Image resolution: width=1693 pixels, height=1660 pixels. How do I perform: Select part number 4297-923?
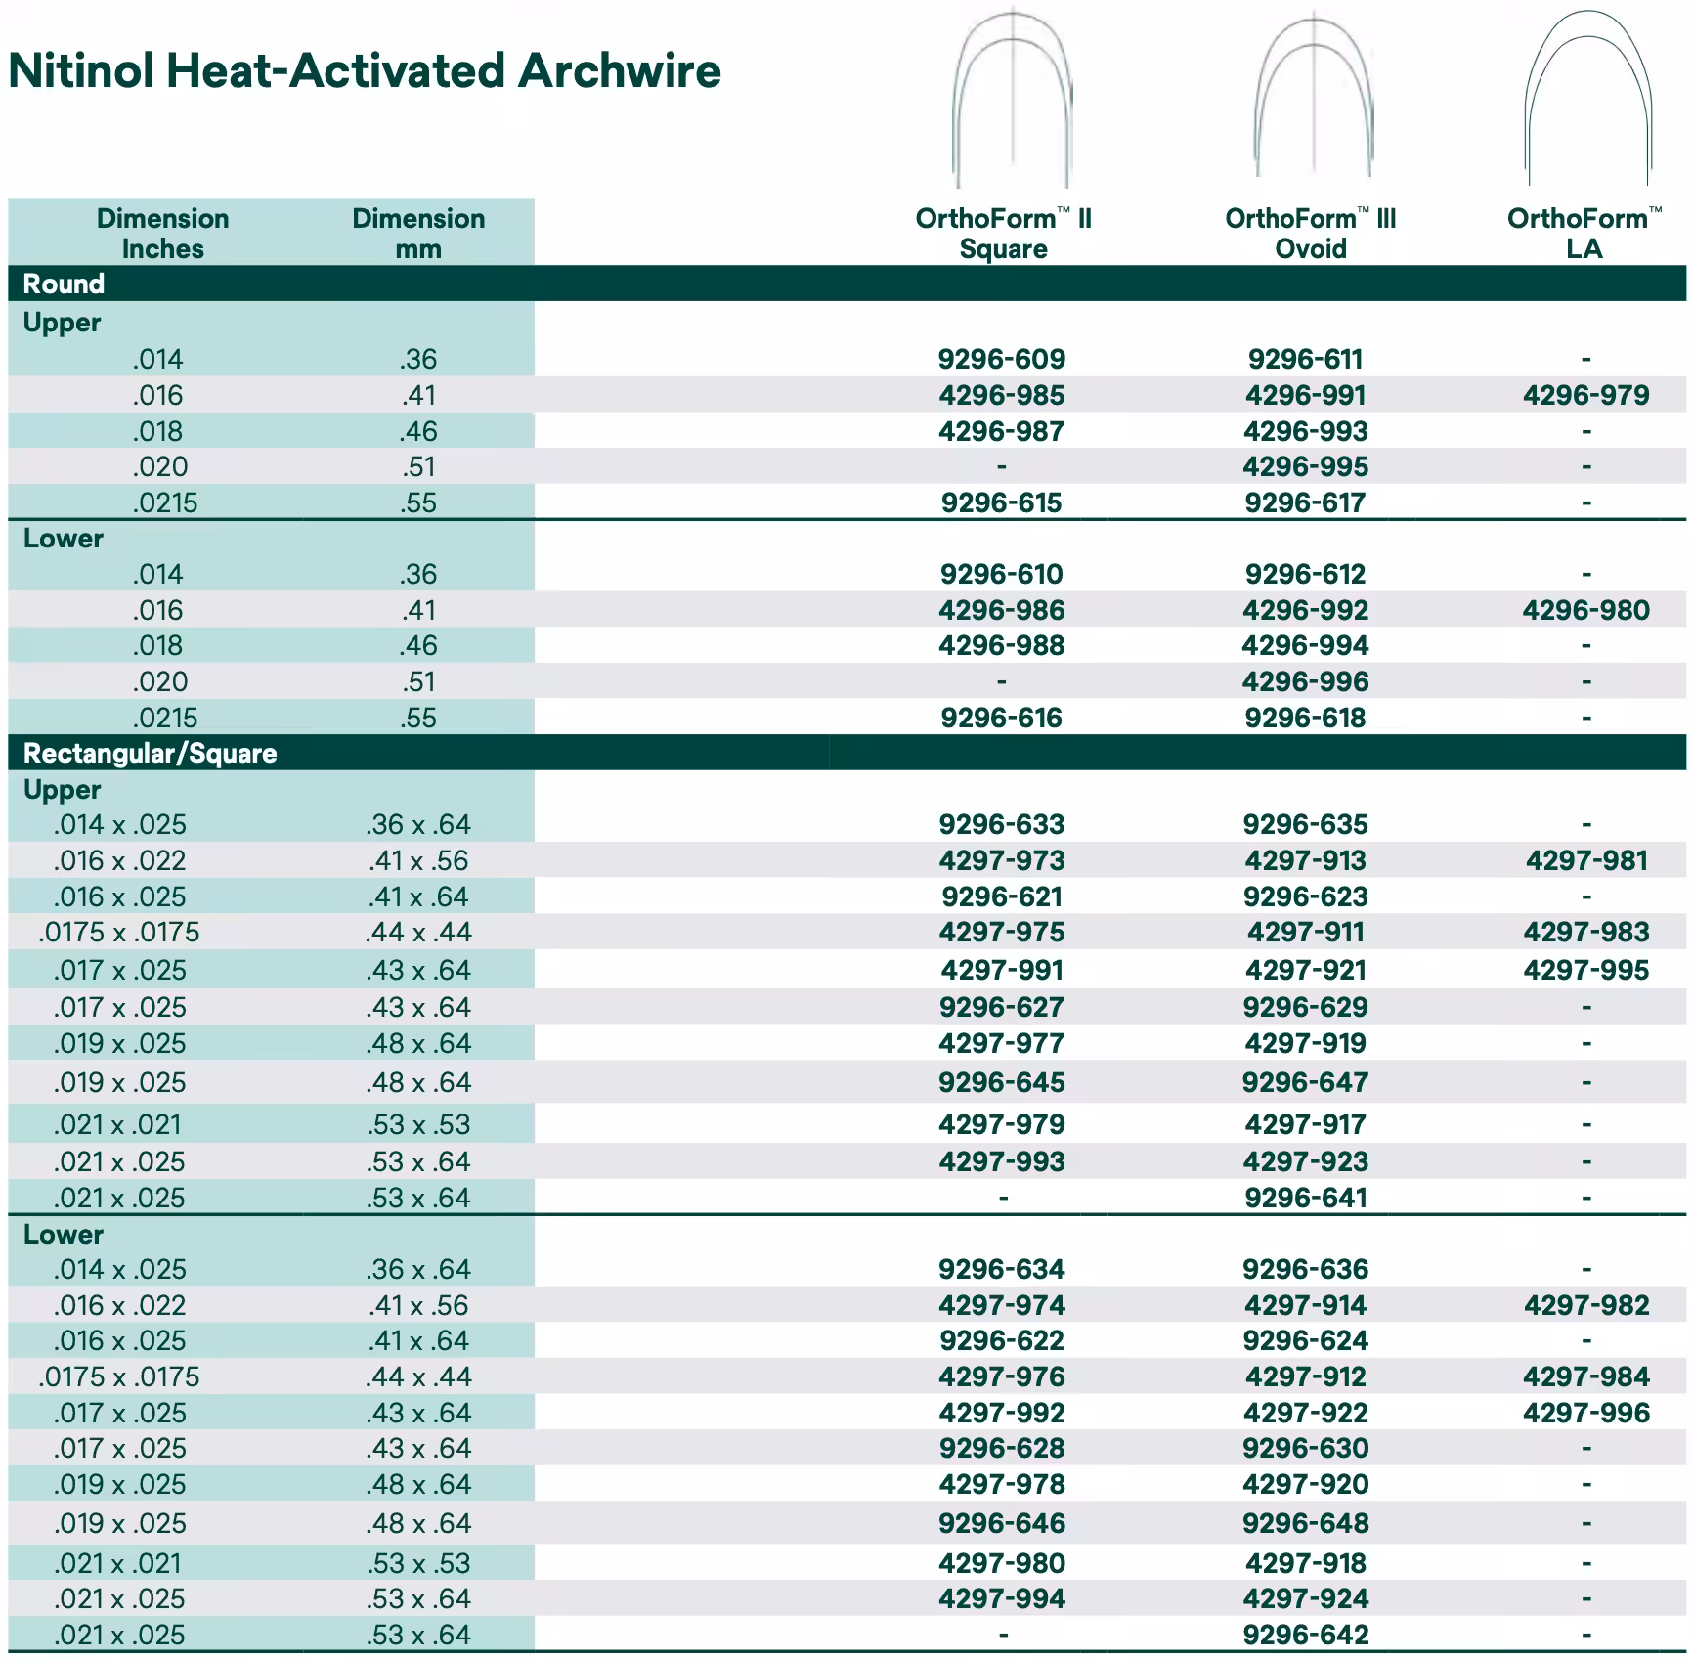click(x=1306, y=1161)
